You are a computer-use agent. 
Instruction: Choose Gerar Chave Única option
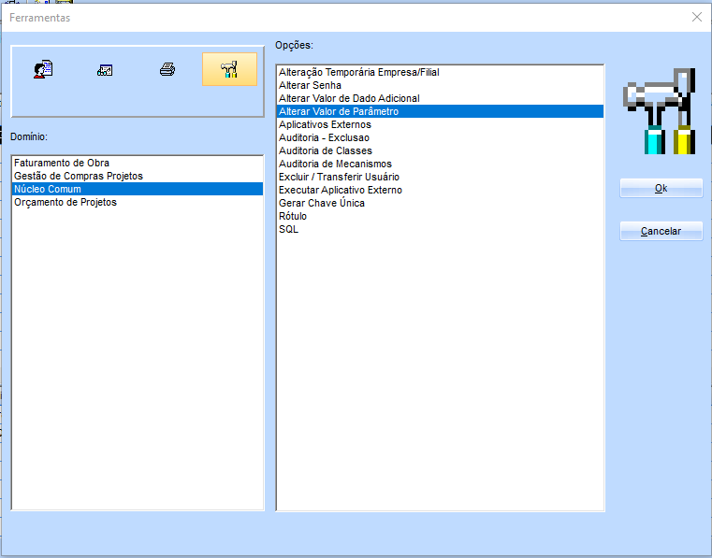322,203
